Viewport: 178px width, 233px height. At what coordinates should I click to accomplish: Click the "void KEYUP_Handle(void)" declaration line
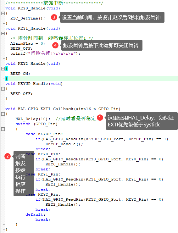(x=34, y=84)
